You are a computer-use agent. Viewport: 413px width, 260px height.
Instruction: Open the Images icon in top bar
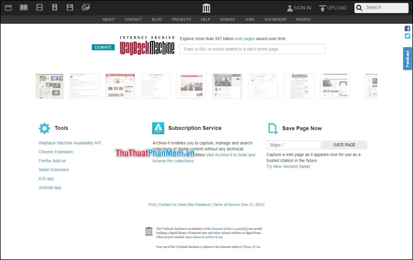click(x=86, y=7)
